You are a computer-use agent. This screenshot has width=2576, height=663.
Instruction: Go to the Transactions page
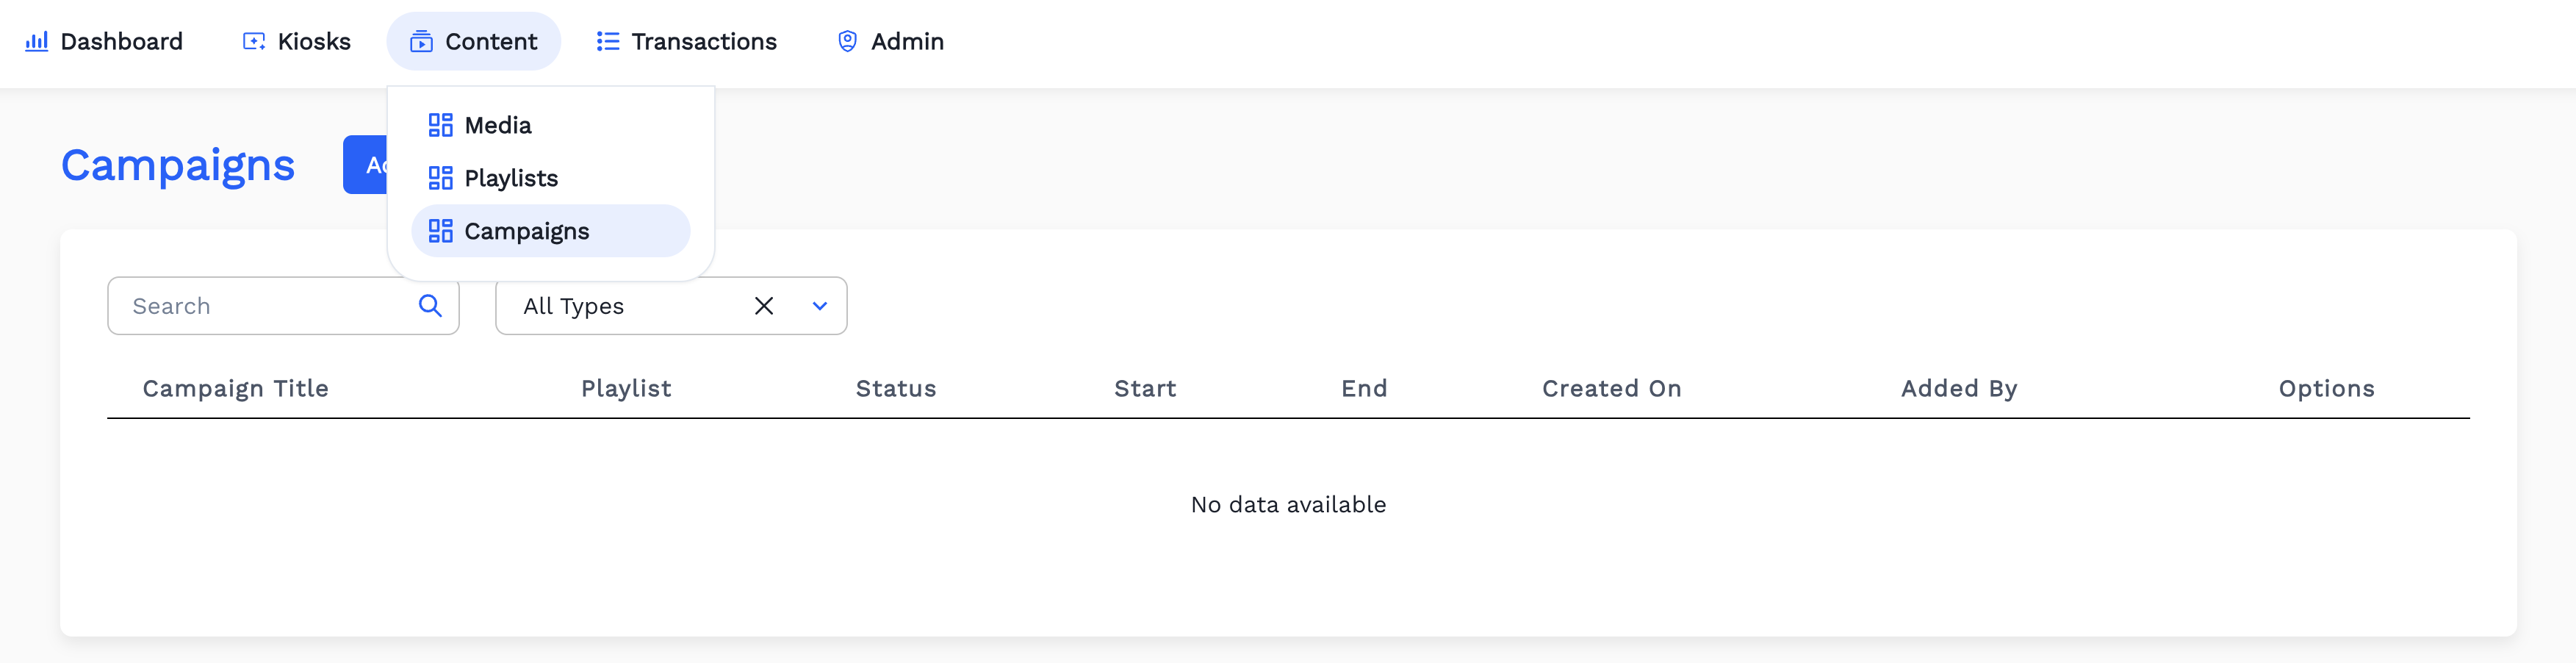(x=703, y=42)
